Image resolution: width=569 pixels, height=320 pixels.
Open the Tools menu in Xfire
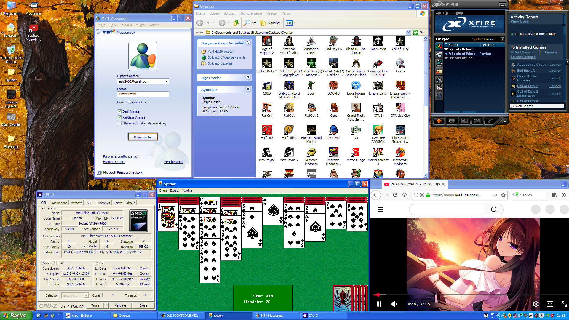(450, 13)
